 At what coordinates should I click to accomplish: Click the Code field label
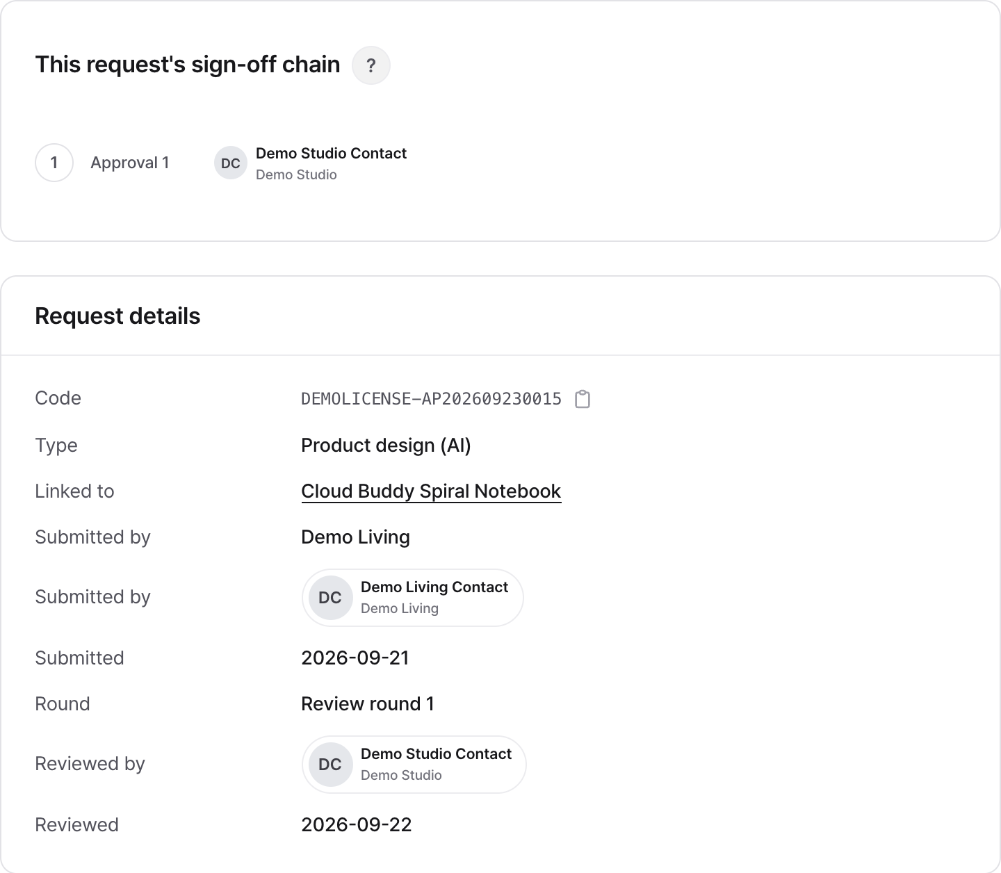tap(58, 398)
